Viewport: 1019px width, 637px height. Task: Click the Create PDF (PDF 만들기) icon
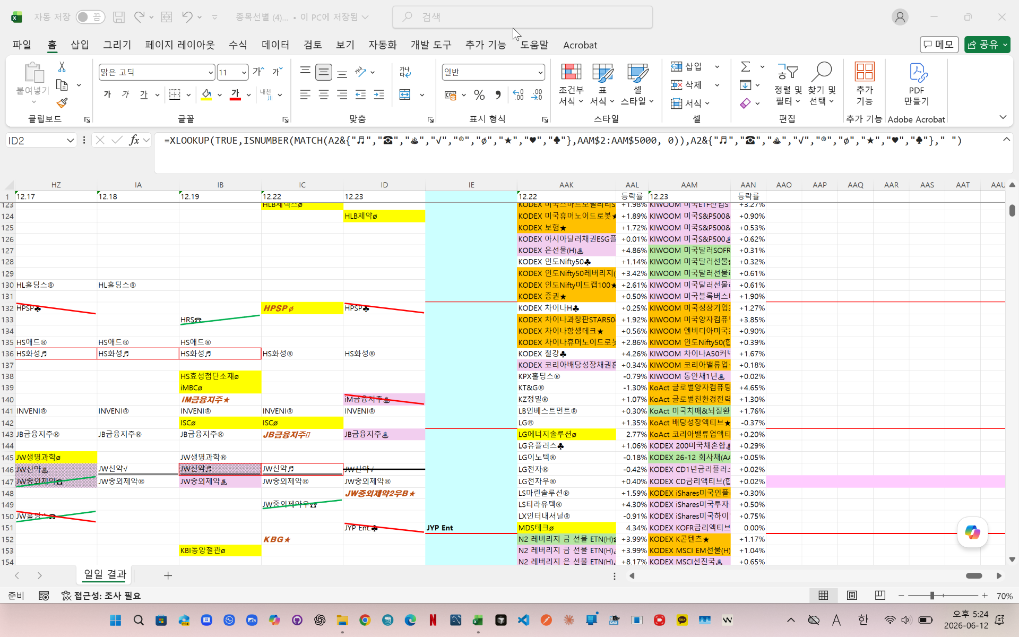click(917, 84)
